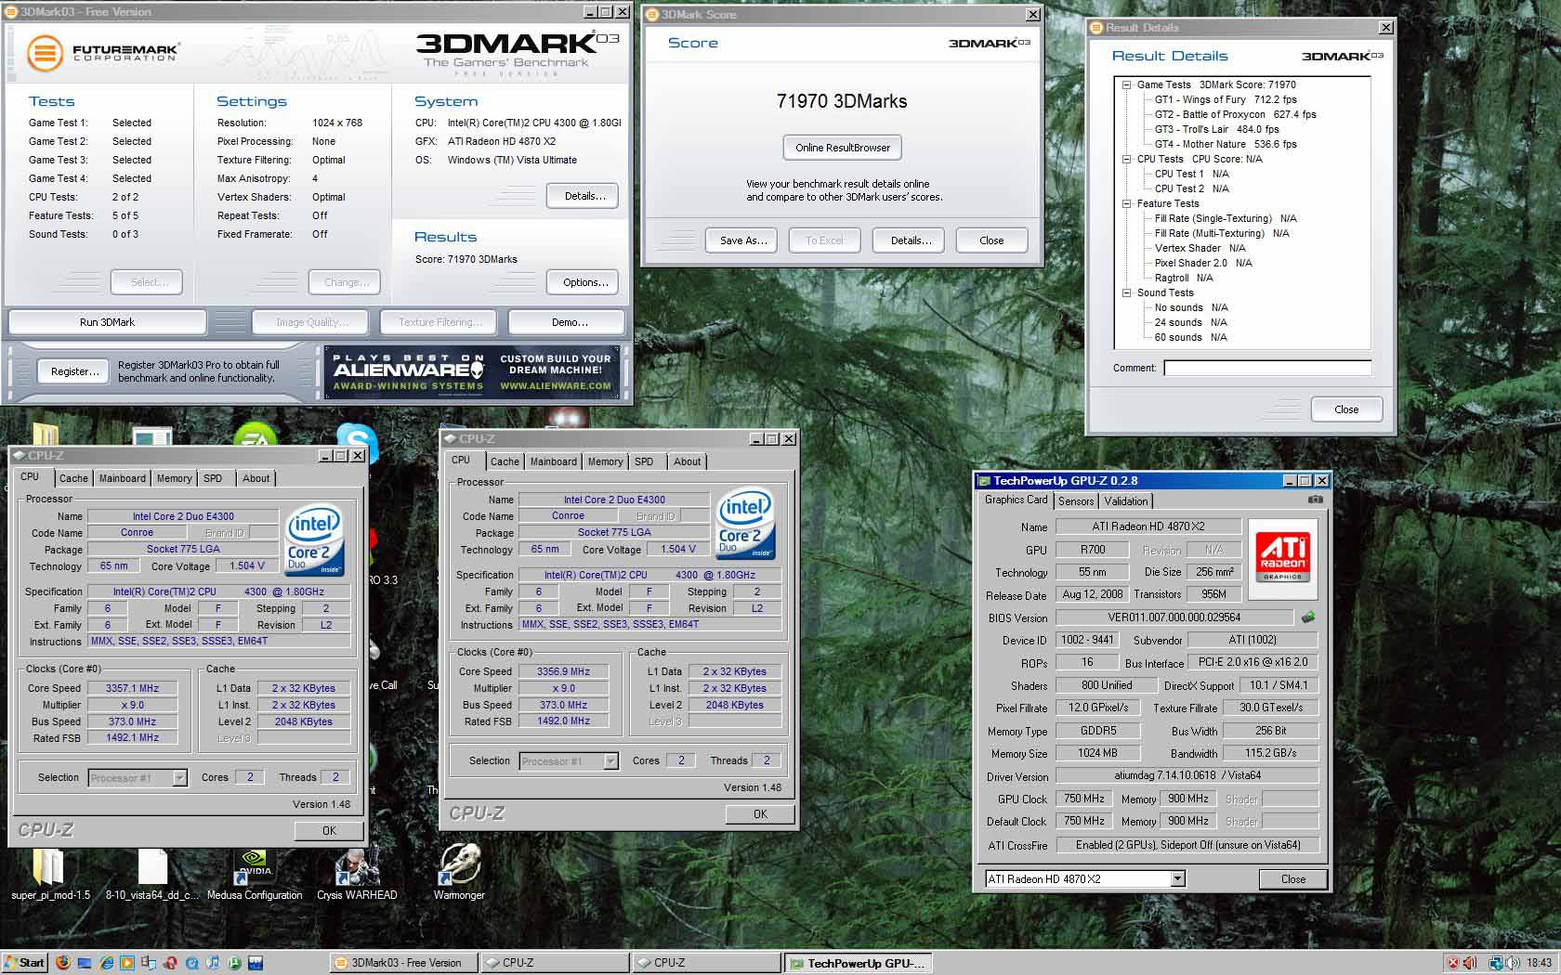
Task: Select Ragtroll result row
Action: (1183, 278)
